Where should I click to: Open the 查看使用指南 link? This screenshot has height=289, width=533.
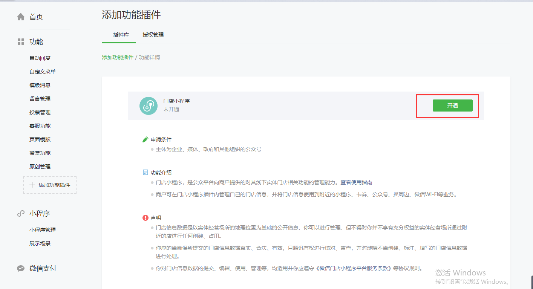click(x=356, y=182)
